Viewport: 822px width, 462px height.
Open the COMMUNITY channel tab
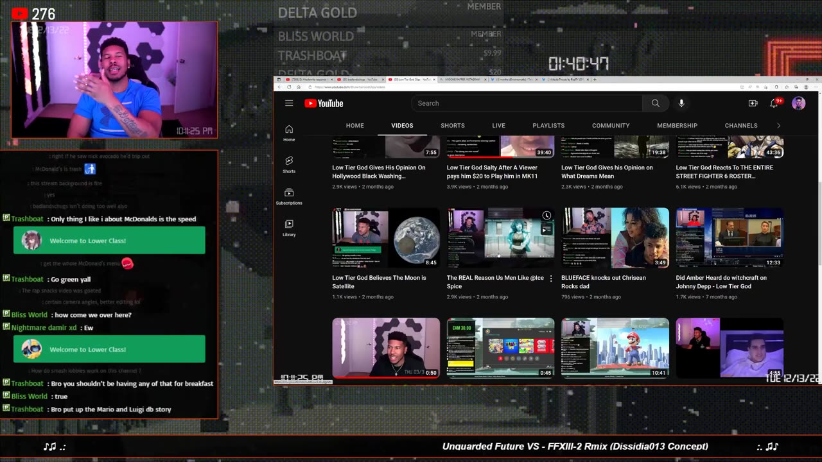(611, 126)
